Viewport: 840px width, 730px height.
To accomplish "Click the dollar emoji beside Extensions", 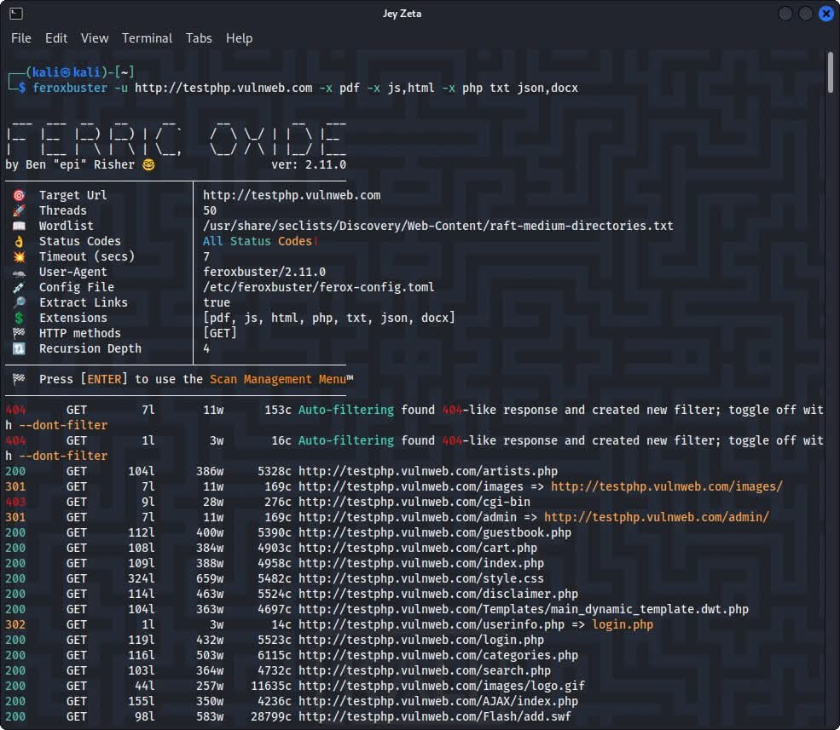I will pos(19,318).
